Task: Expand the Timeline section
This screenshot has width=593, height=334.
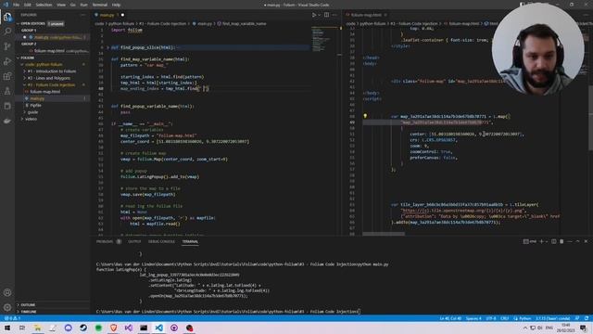Action: pos(52,312)
